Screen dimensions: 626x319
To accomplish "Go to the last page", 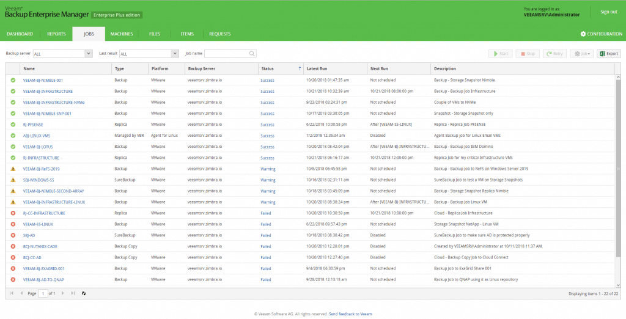I will pyautogui.click(x=73, y=293).
